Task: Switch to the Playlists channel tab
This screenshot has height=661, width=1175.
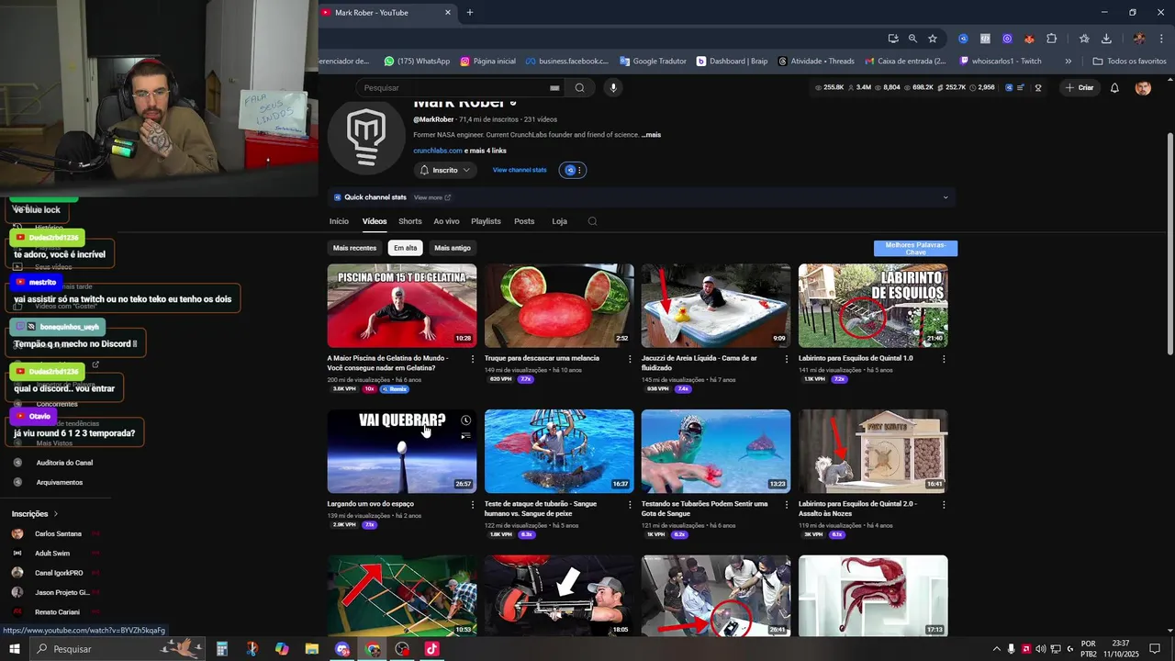Action: [486, 221]
